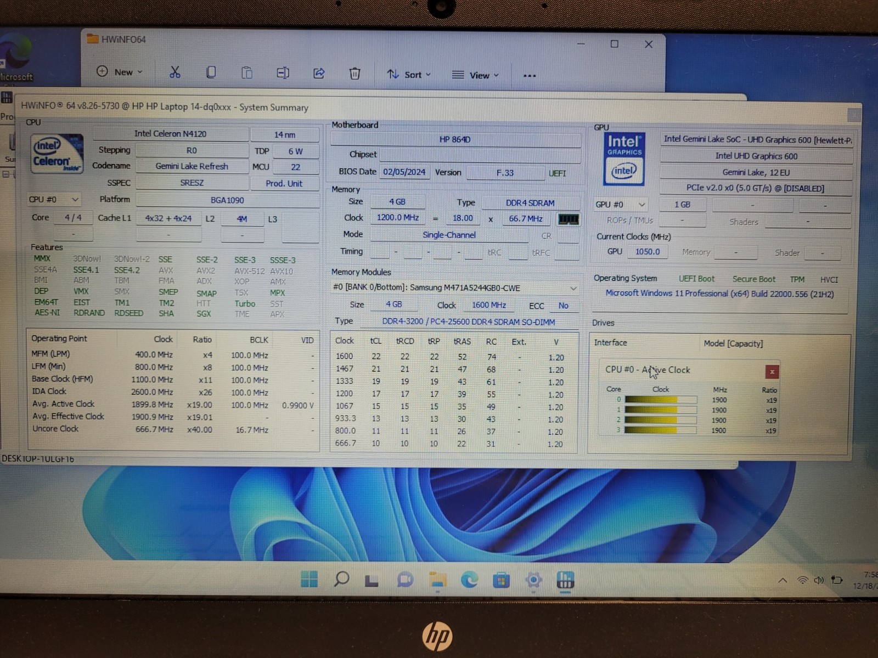Click the Intel Celeron N4120 name field

171,134
